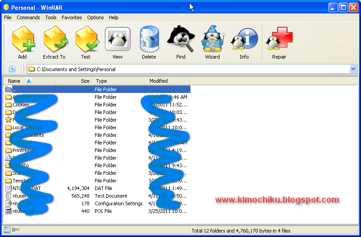Click the key password icon in the status bar
361x237 pixels.
coord(16,229)
